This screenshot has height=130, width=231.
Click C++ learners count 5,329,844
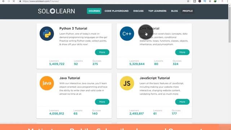pos(137,64)
